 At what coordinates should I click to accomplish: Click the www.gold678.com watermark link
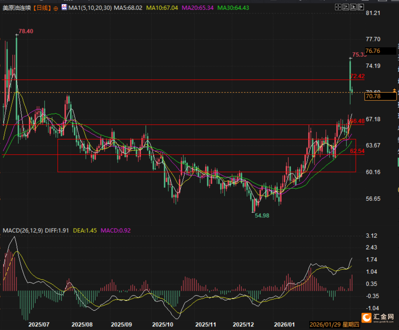click(x=383, y=321)
